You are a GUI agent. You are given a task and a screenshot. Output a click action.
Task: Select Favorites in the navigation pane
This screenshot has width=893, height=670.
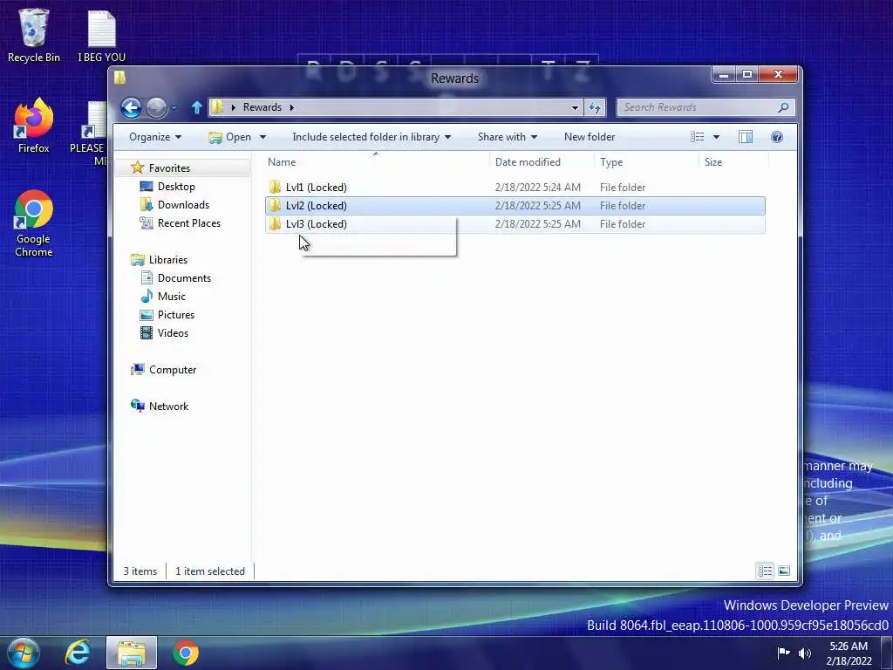click(x=169, y=168)
